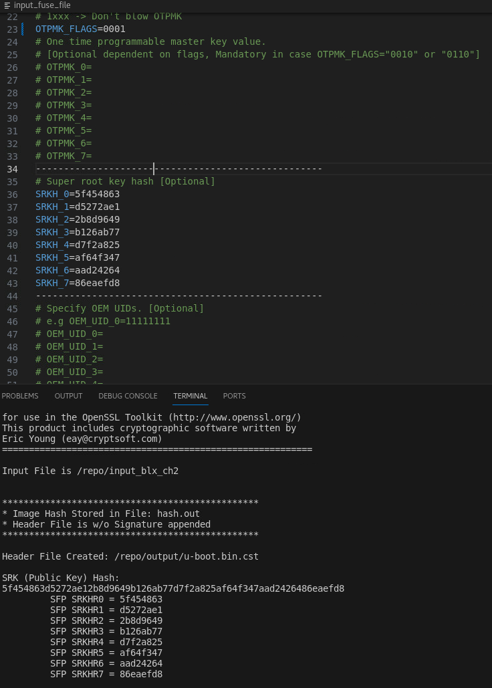Open the DEBUG CONSOLE tab
Viewport: 492px width, 688px height.
click(128, 396)
